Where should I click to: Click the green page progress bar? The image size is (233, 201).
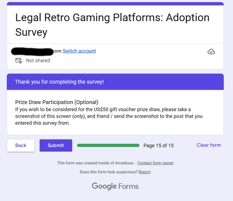pyautogui.click(x=108, y=146)
